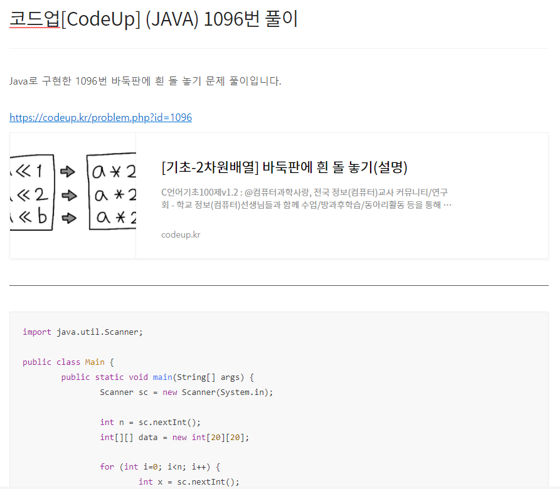Click the code line int x = sc.nextInt();
This screenshot has width=560, height=489.
(189, 482)
